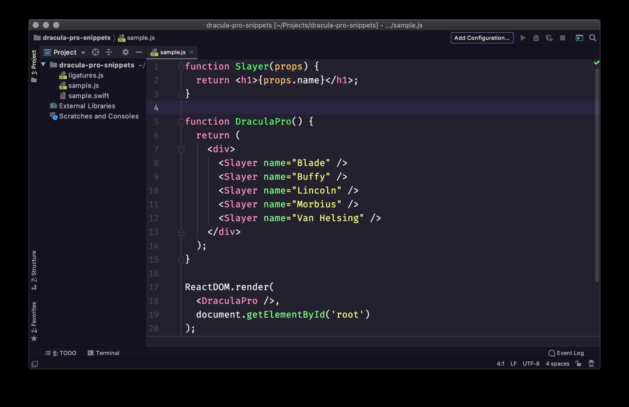The width and height of the screenshot is (629, 407).
Task: Open the Project view mode dropdown
Action: coord(83,52)
